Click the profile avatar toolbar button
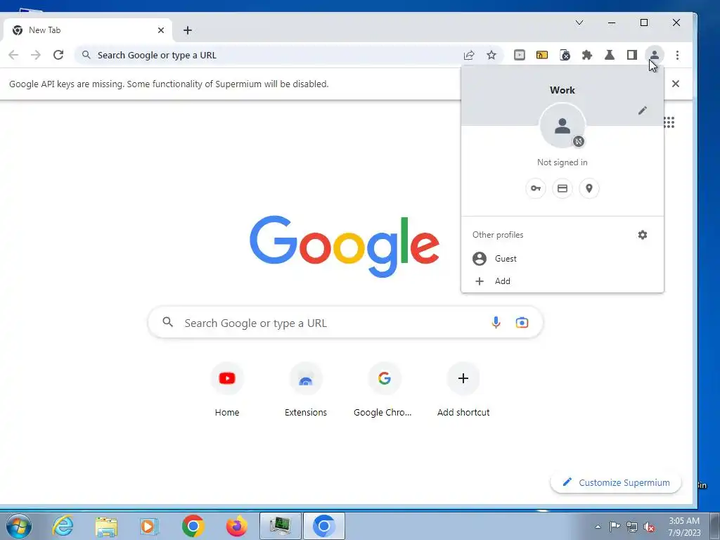Viewport: 720px width, 540px height. tap(655, 55)
